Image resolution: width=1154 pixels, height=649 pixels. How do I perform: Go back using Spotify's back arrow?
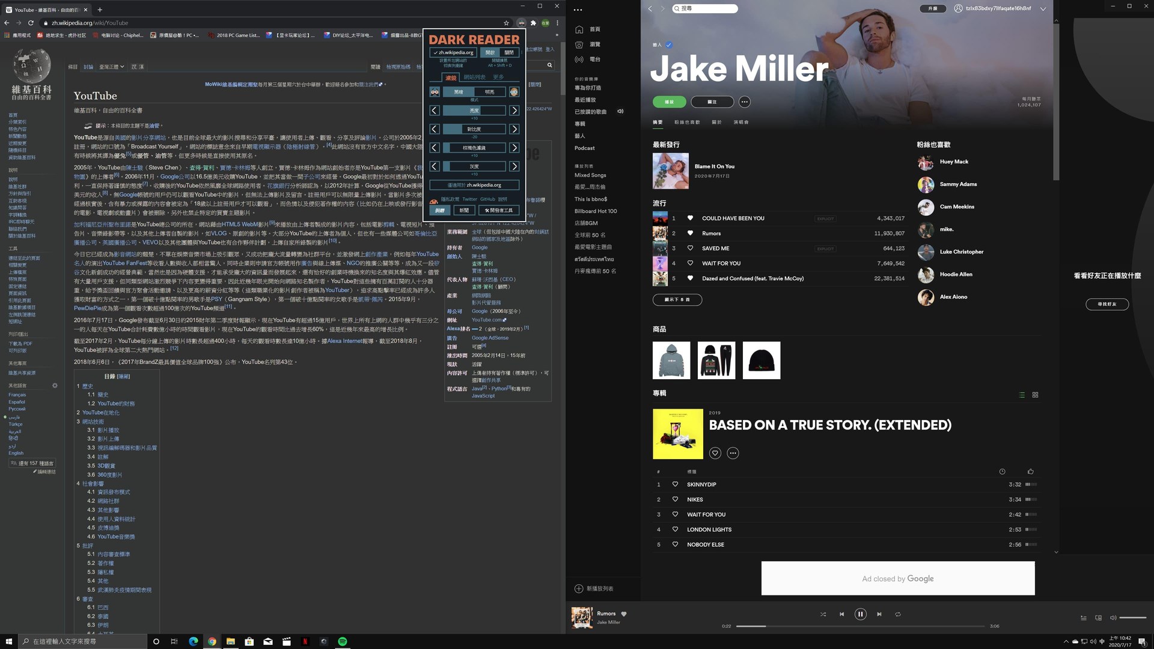pos(650,8)
